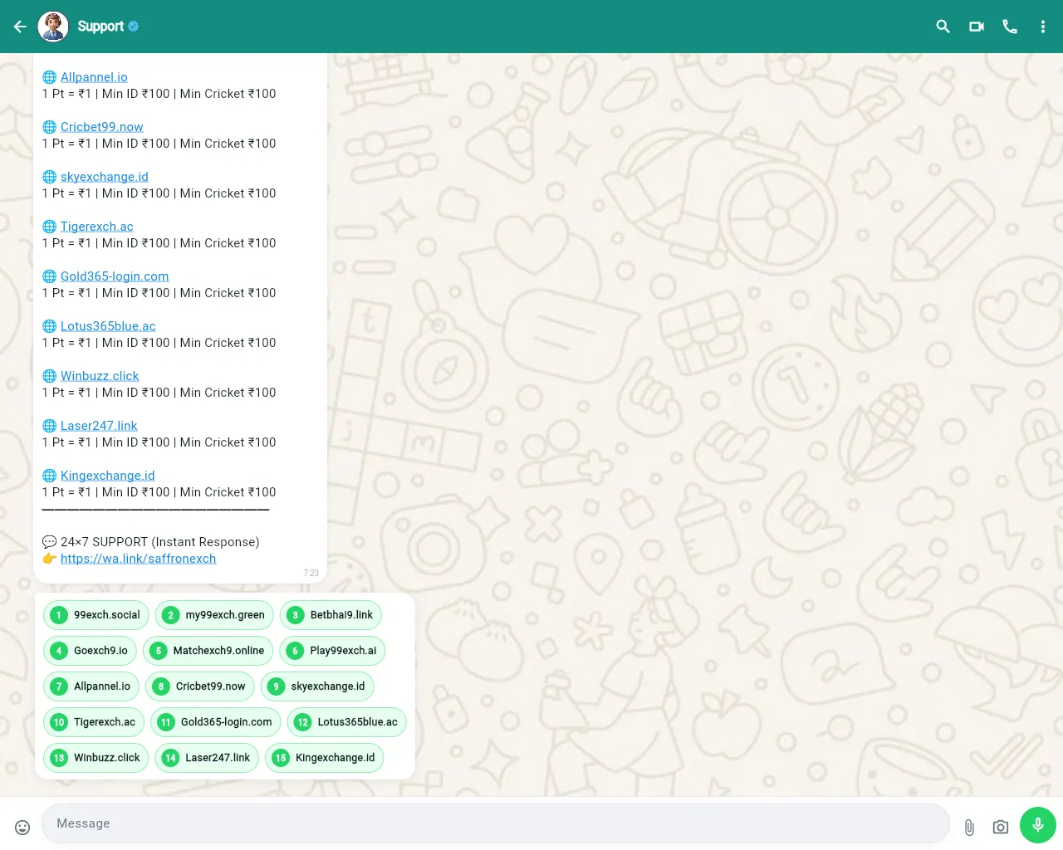
Task: Open the Gold365-login.com link in message
Action: pos(115,276)
